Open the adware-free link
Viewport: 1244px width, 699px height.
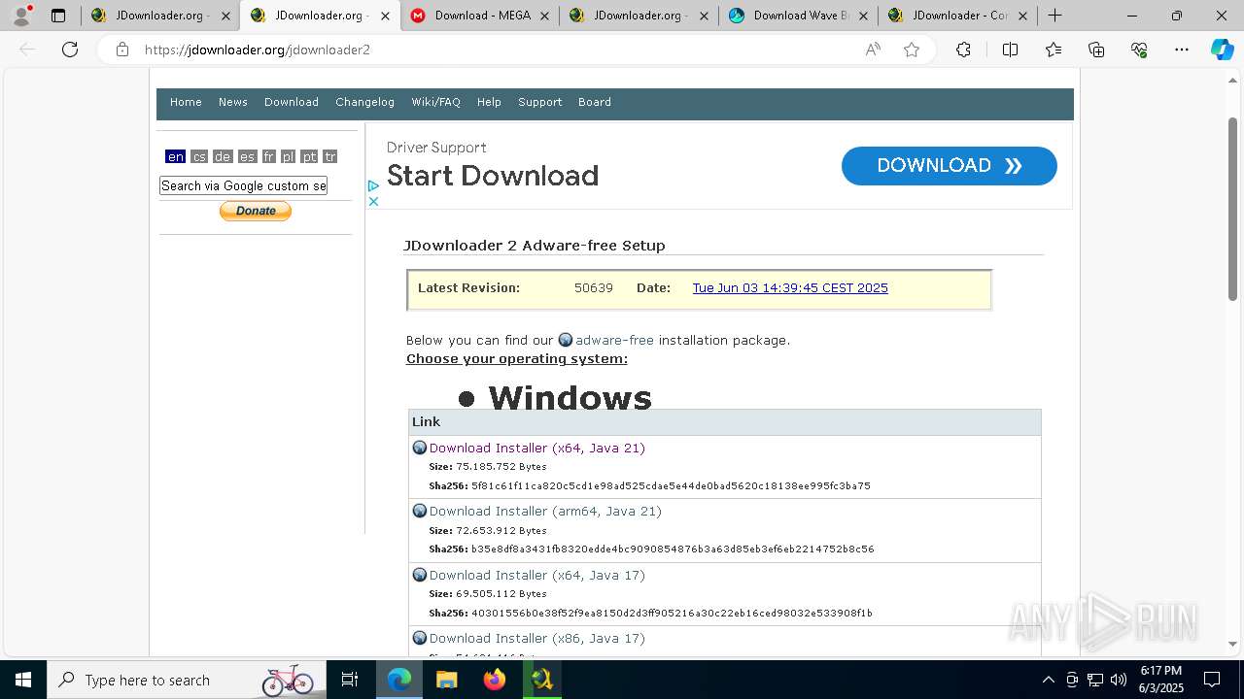point(614,340)
